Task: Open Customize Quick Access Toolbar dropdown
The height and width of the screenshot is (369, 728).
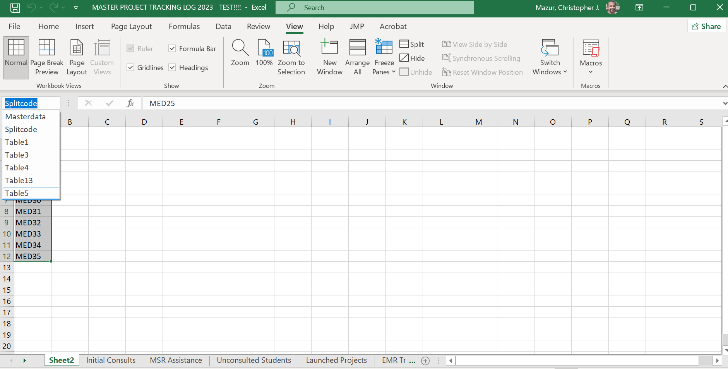Action: (x=76, y=8)
